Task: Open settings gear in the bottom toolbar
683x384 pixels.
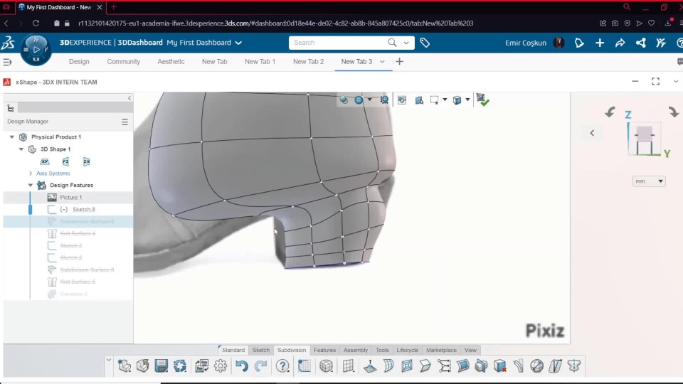Action: (x=221, y=366)
